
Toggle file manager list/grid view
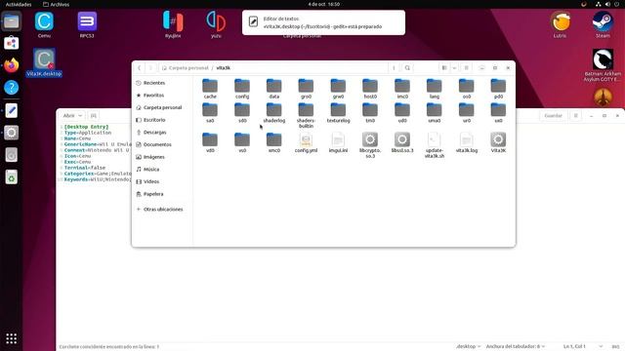(x=444, y=68)
